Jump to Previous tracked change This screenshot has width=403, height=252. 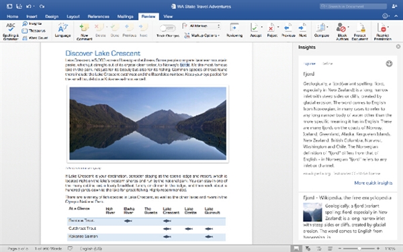point(288,30)
